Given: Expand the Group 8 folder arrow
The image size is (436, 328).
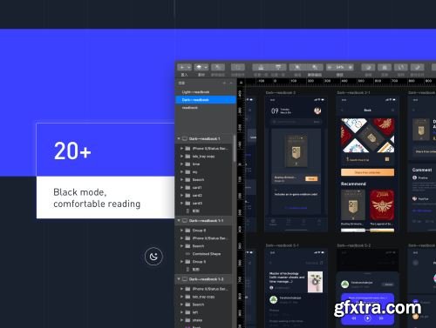Looking at the screenshot, I should point(181,231).
